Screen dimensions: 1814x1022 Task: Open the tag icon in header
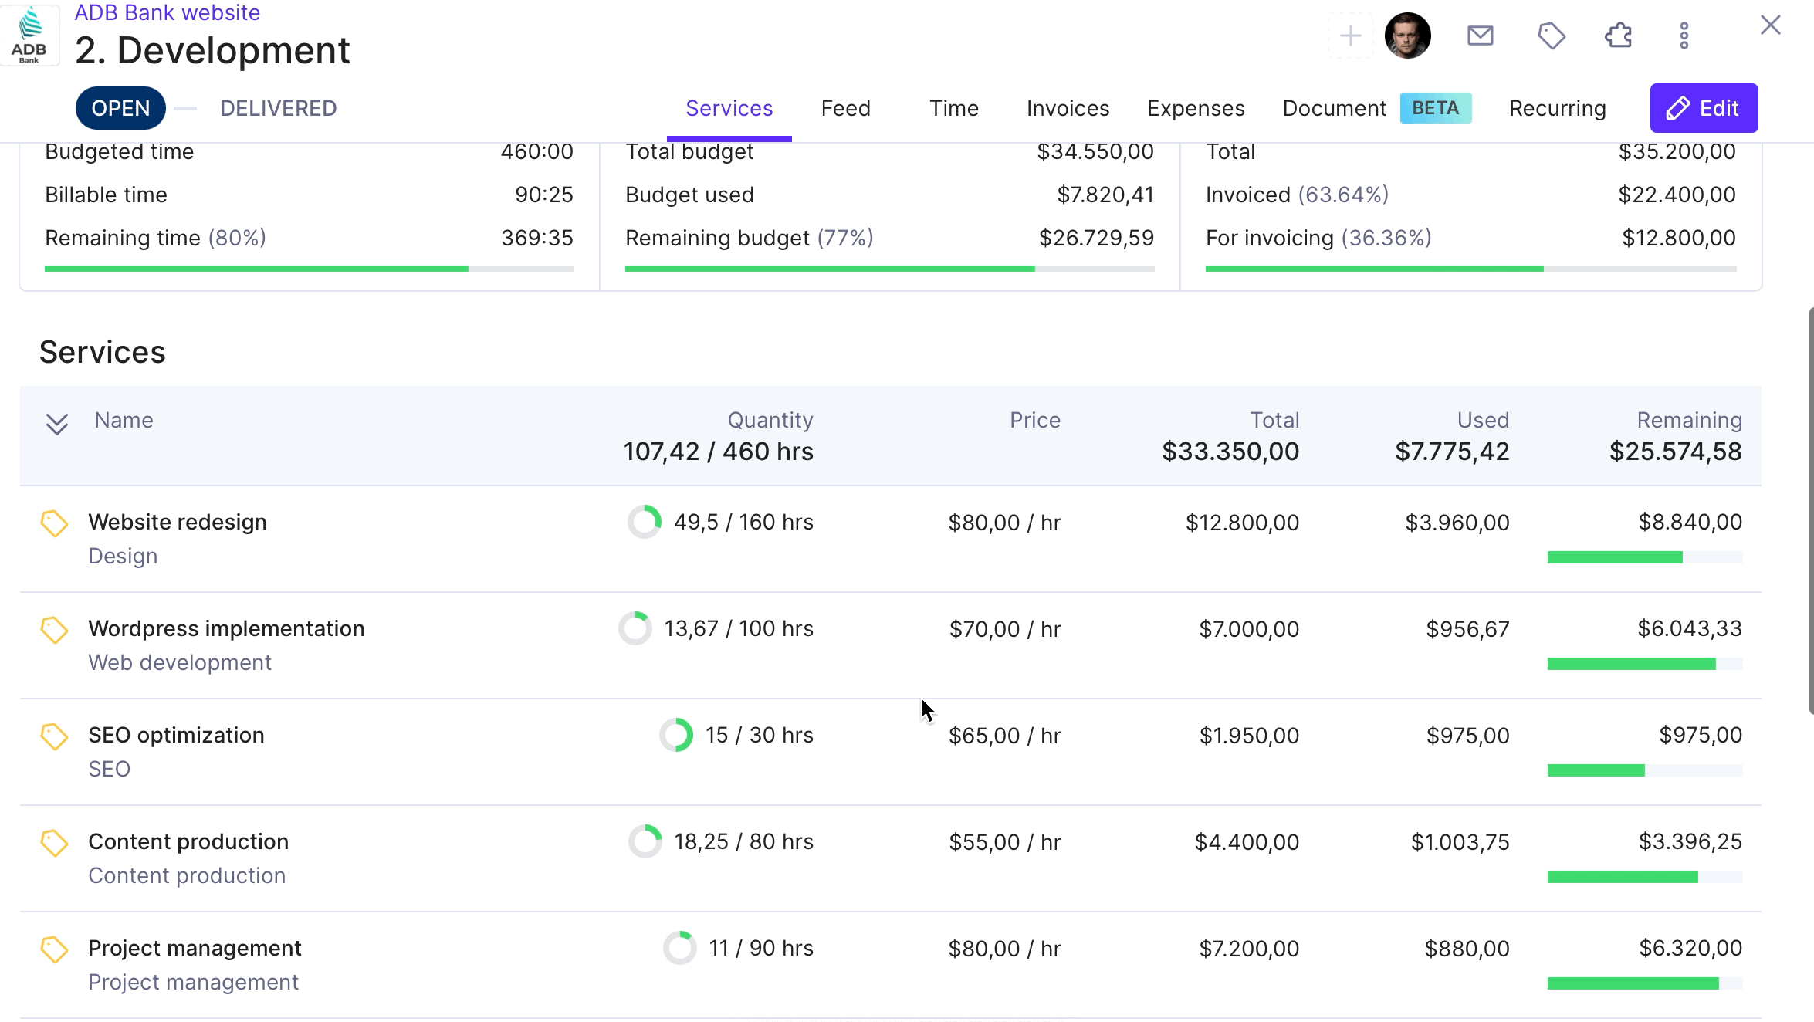(x=1551, y=36)
